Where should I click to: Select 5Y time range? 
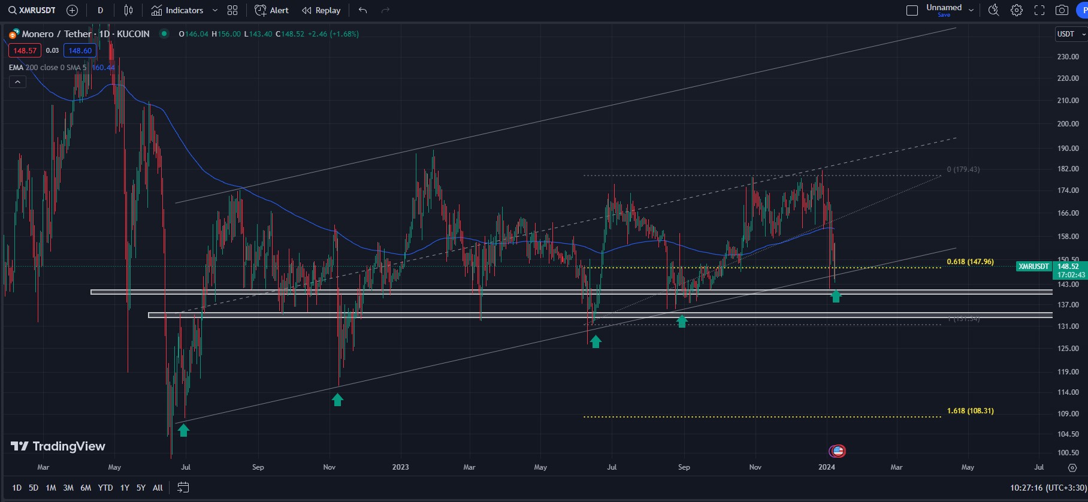pos(141,488)
